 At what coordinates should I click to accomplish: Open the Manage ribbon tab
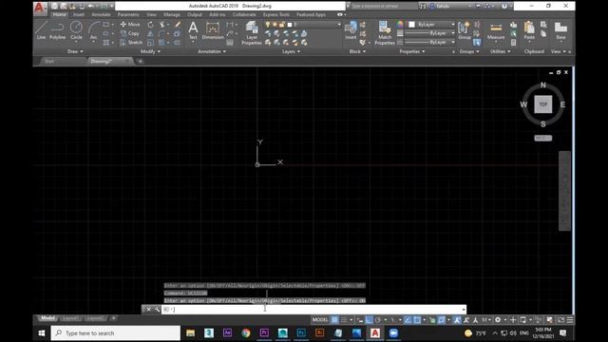click(171, 15)
